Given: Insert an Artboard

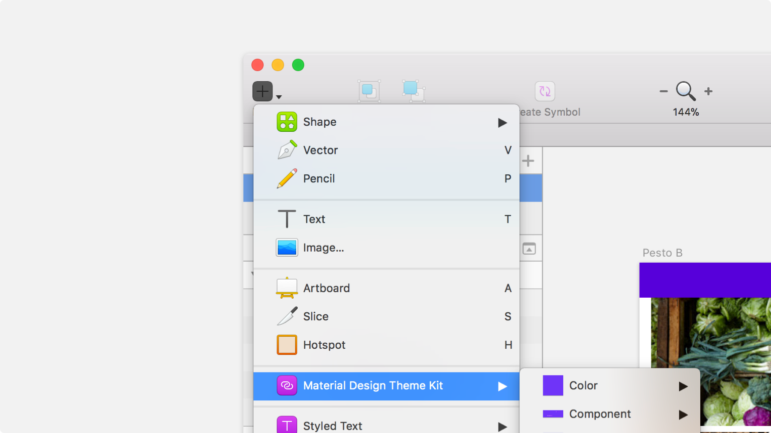Looking at the screenshot, I should (326, 288).
